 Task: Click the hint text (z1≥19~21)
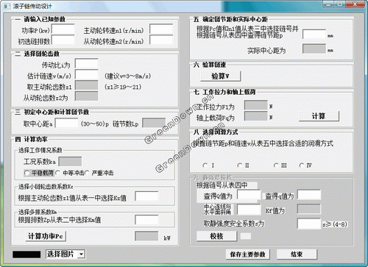coord(123,87)
